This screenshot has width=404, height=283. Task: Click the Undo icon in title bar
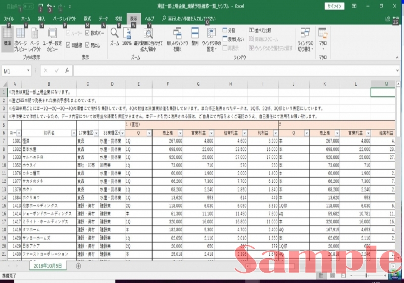49,6
